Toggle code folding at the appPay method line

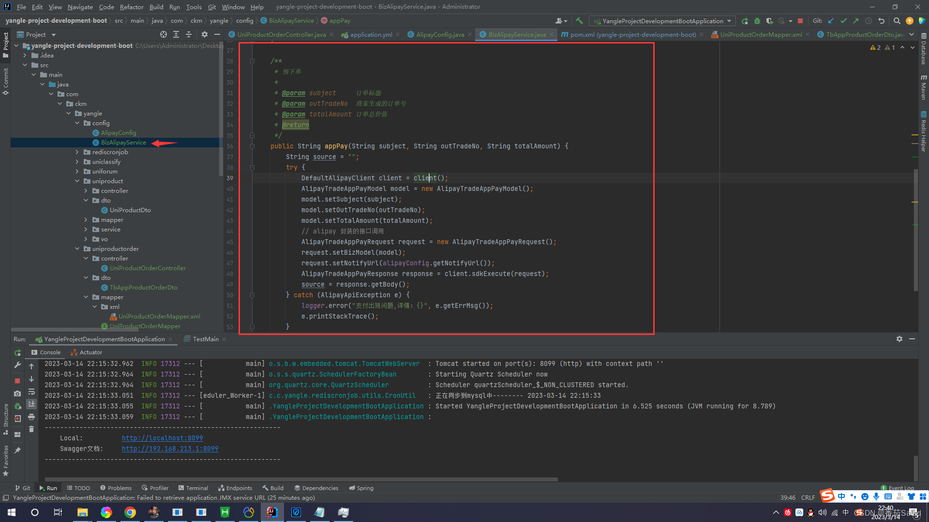coord(252,146)
